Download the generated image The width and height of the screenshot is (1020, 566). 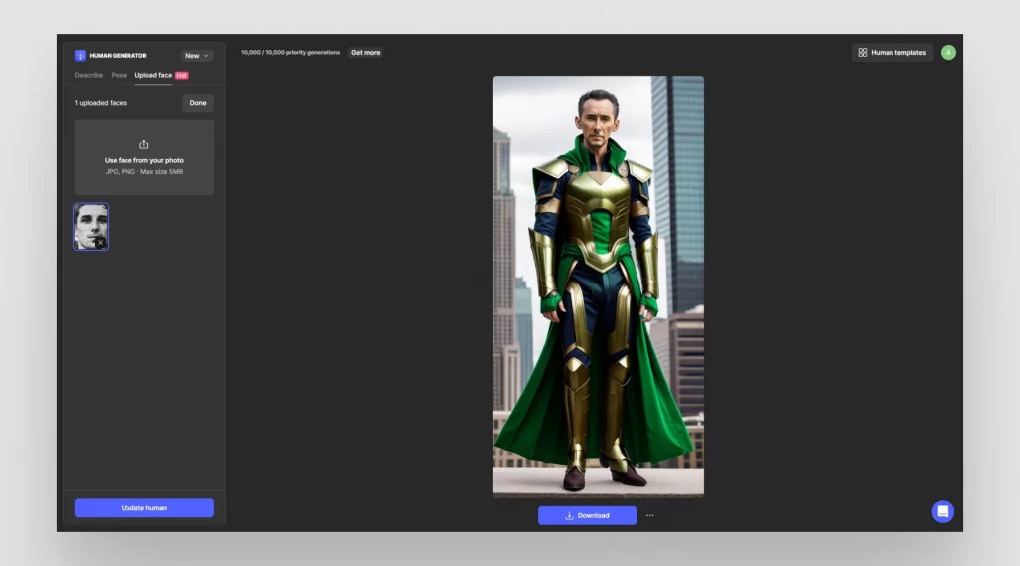click(x=587, y=515)
